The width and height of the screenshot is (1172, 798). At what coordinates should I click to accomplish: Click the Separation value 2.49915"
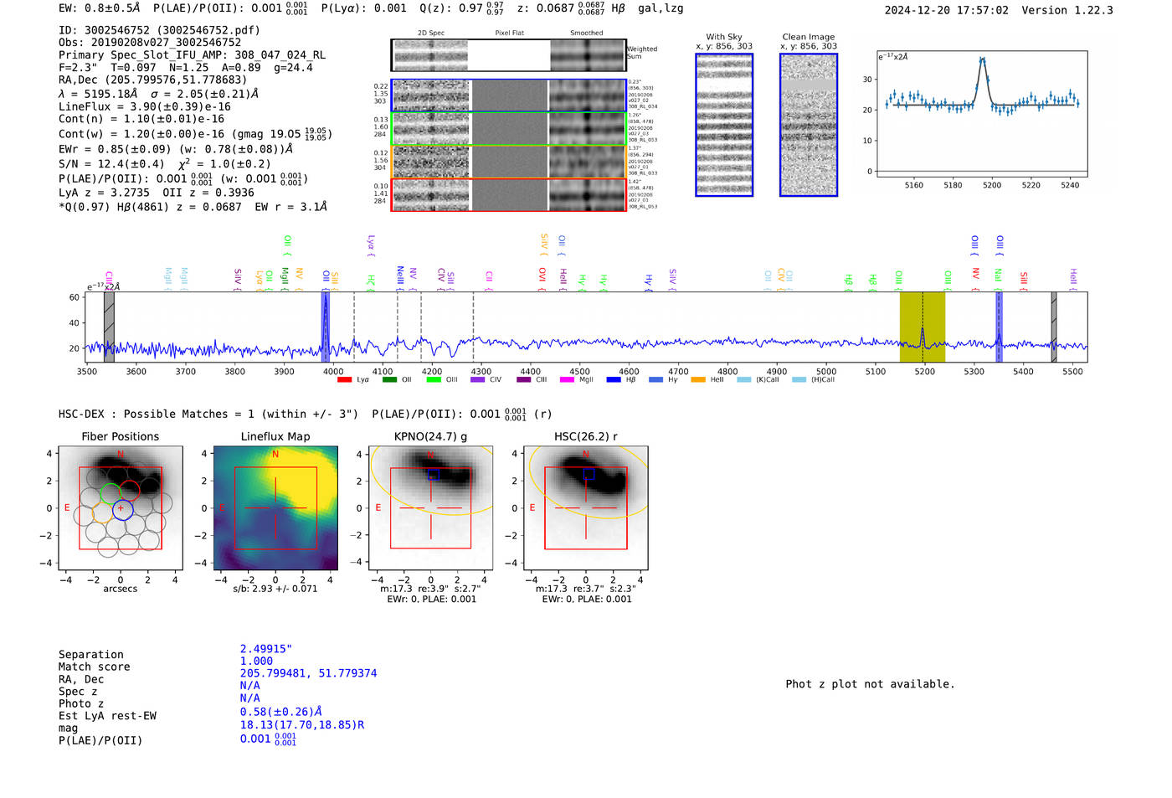(266, 649)
